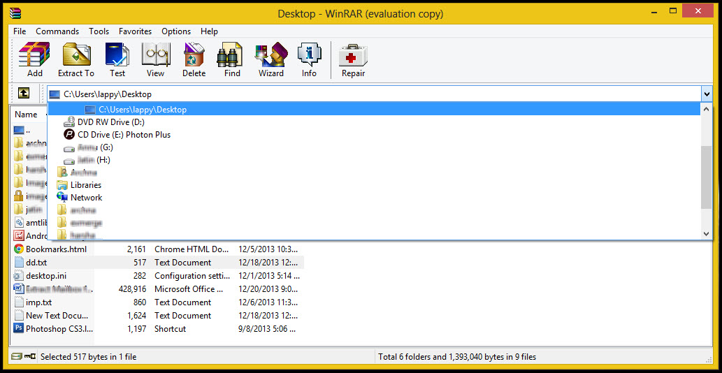
Task: Open the Options menu
Action: 176,31
